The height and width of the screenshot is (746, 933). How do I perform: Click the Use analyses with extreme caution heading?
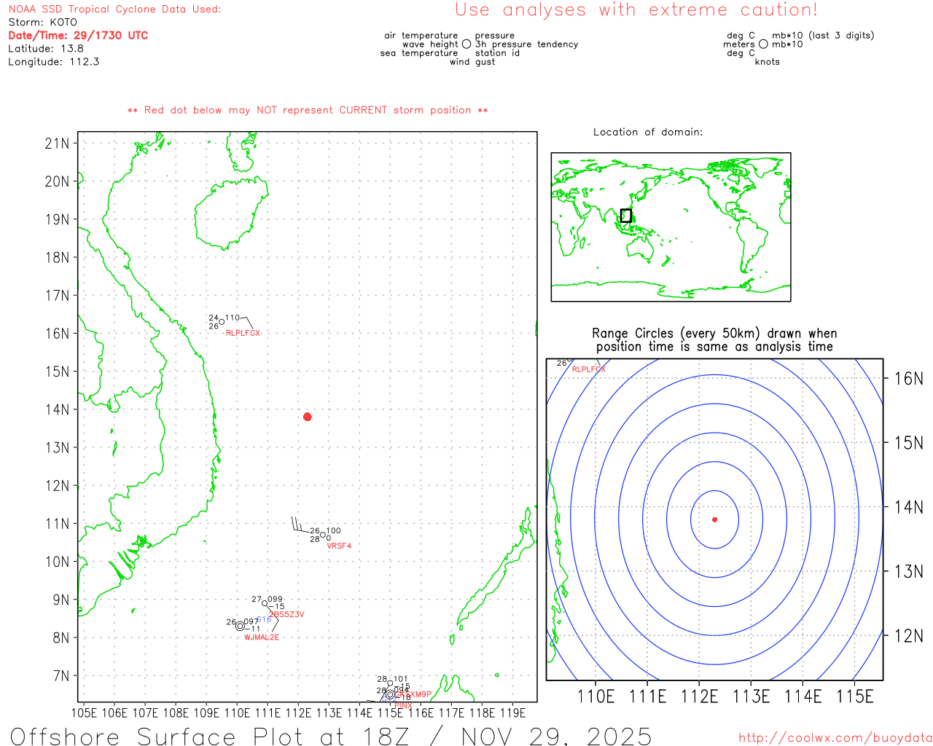point(636,9)
